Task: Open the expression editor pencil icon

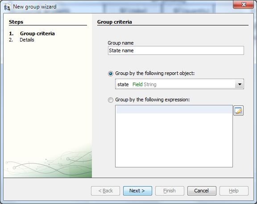Action: 238,111
